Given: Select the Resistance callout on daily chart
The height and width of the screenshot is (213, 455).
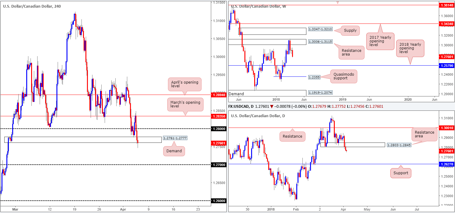Looking at the screenshot, I should point(293,136).
